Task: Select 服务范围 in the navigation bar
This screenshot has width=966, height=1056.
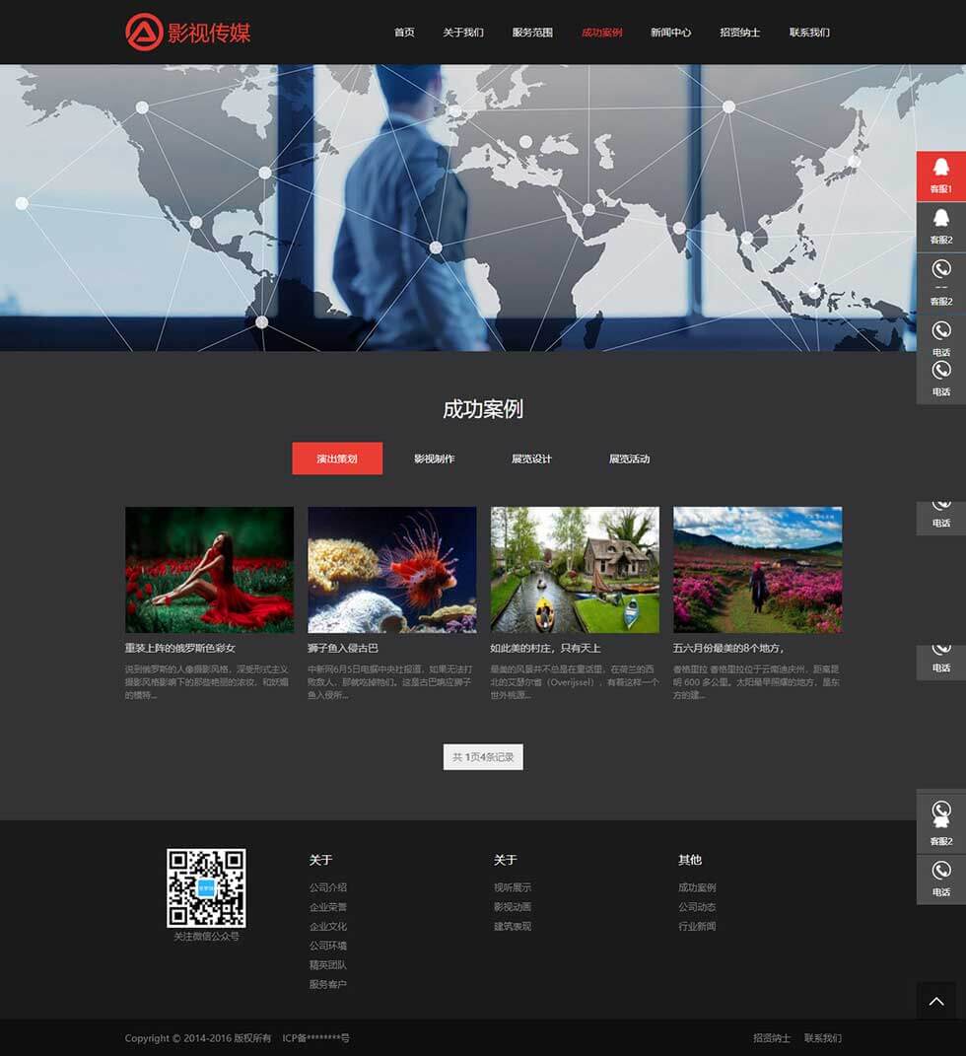Action: pyautogui.click(x=532, y=33)
